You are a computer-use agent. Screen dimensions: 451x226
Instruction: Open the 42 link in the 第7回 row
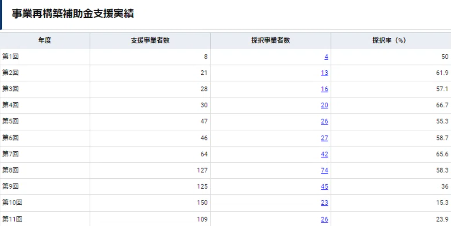point(324,154)
